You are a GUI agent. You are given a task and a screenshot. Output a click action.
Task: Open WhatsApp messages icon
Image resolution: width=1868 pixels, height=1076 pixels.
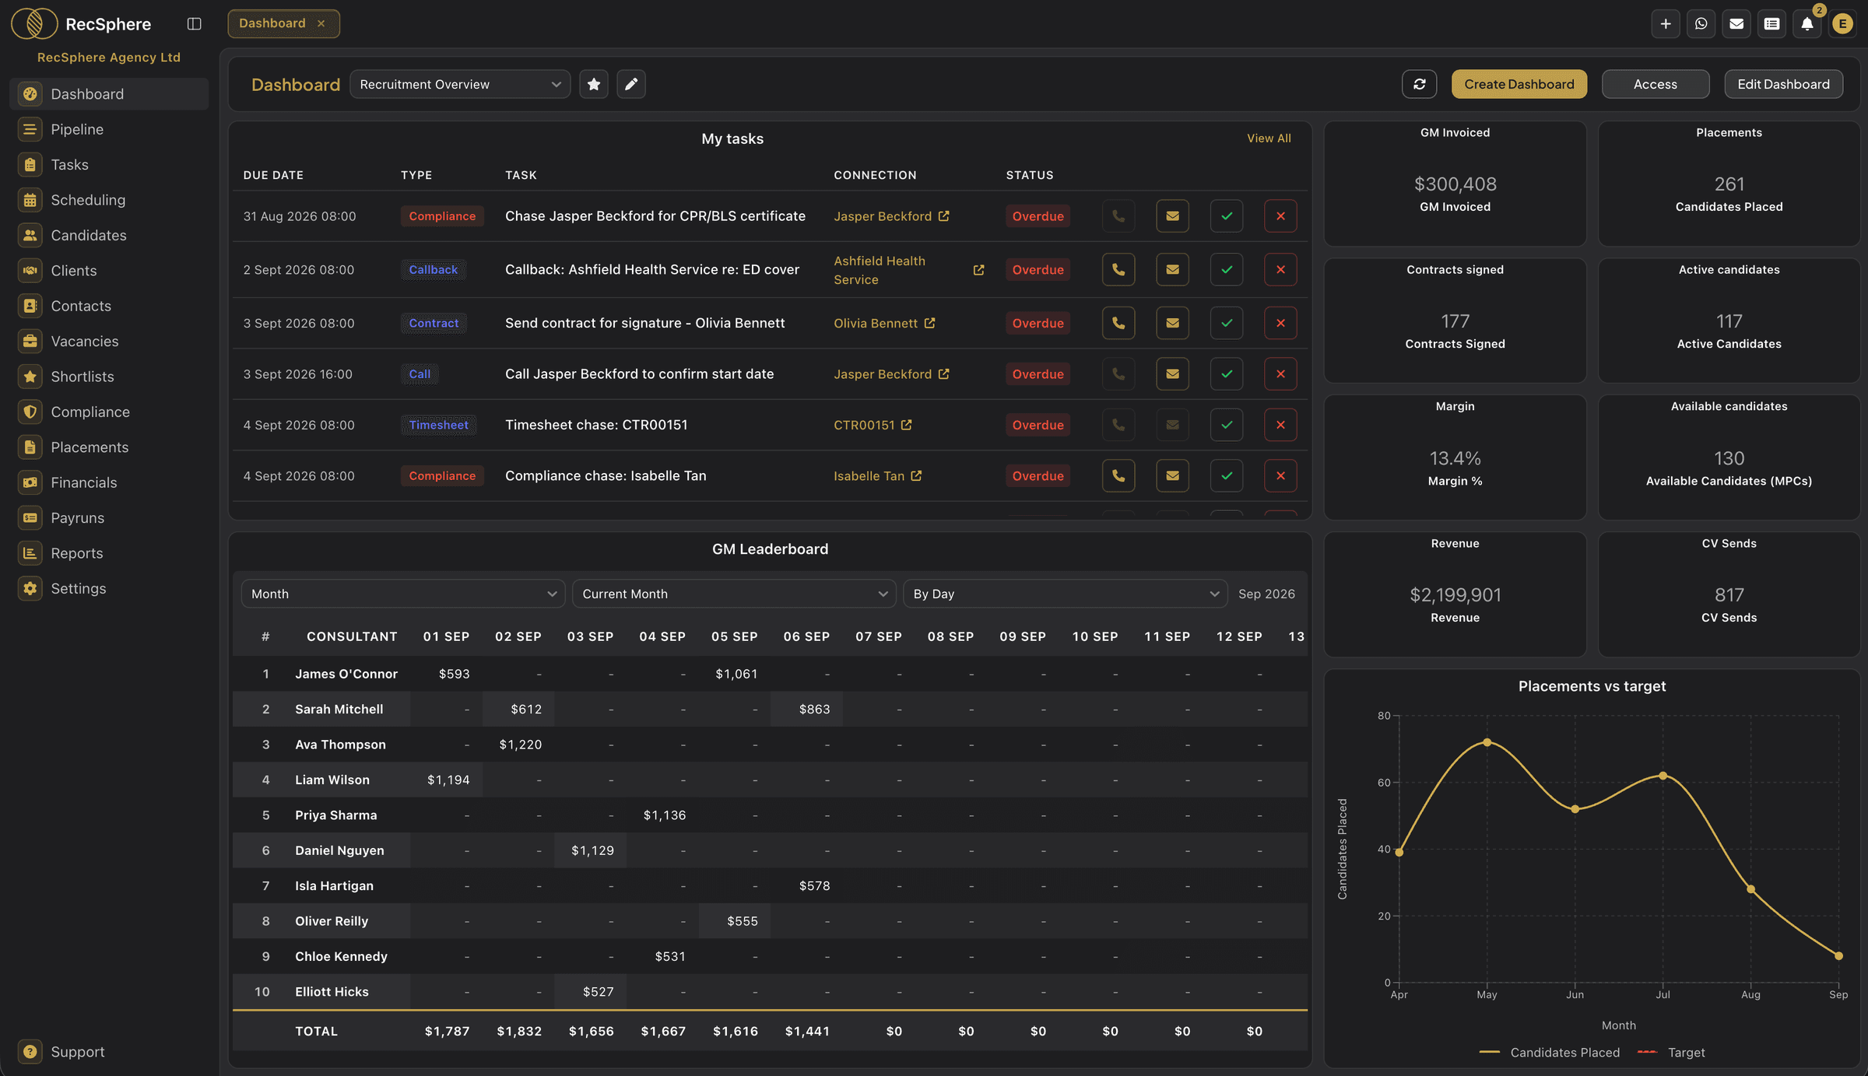tap(1701, 23)
